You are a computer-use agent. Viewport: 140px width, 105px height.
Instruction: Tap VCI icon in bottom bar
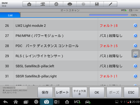77,102
